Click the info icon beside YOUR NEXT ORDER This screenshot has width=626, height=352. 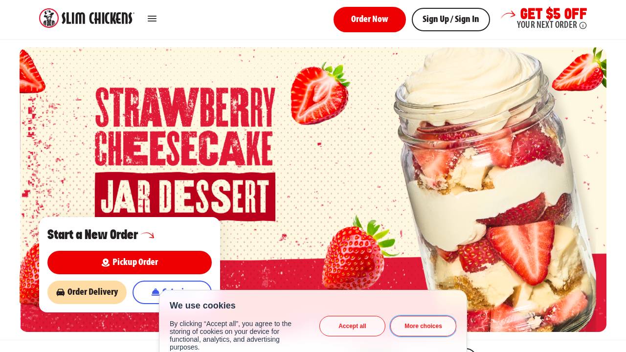pyautogui.click(x=583, y=25)
